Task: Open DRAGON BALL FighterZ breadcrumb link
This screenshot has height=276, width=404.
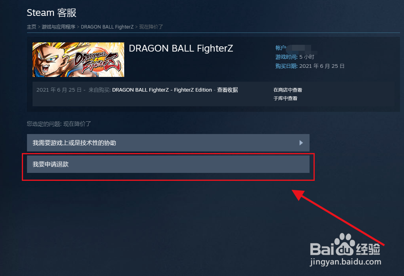Action: pyautogui.click(x=107, y=27)
